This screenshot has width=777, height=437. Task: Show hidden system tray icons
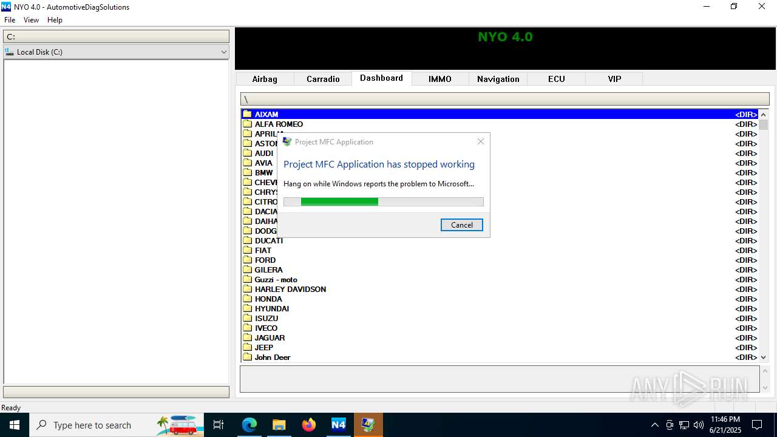(x=654, y=425)
